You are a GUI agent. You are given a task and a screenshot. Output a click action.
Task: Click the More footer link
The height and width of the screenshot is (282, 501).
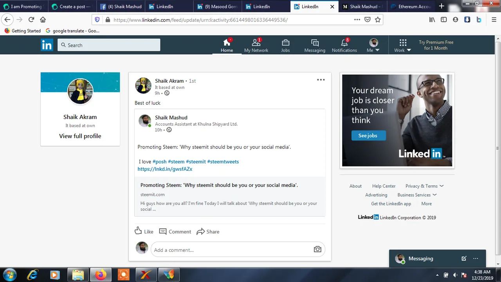tap(426, 204)
